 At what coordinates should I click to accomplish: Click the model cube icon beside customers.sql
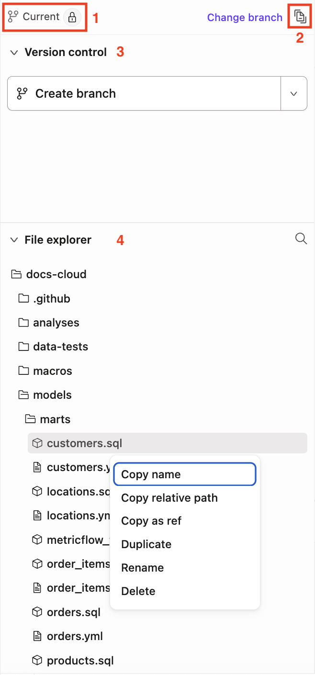click(x=37, y=443)
